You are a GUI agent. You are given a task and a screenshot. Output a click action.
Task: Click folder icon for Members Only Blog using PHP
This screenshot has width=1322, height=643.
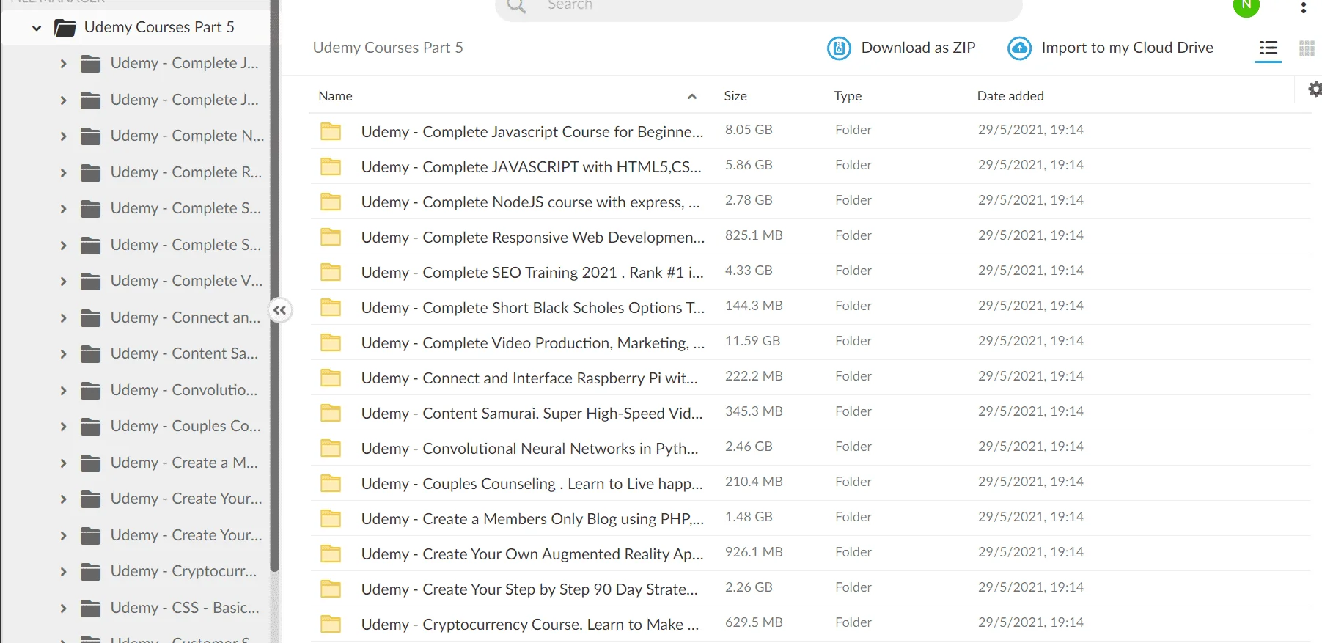click(x=331, y=518)
